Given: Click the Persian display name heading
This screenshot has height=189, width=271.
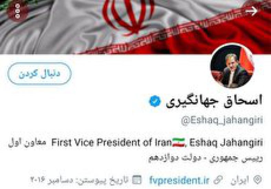Looking at the screenshot, I should point(214,102).
